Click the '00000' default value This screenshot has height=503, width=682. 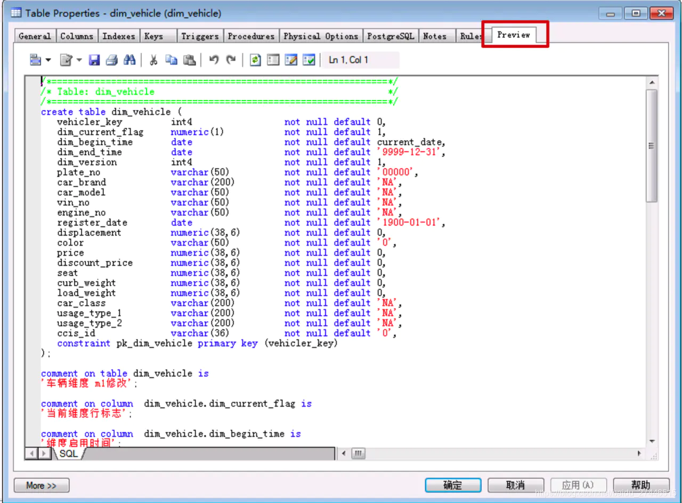point(395,172)
